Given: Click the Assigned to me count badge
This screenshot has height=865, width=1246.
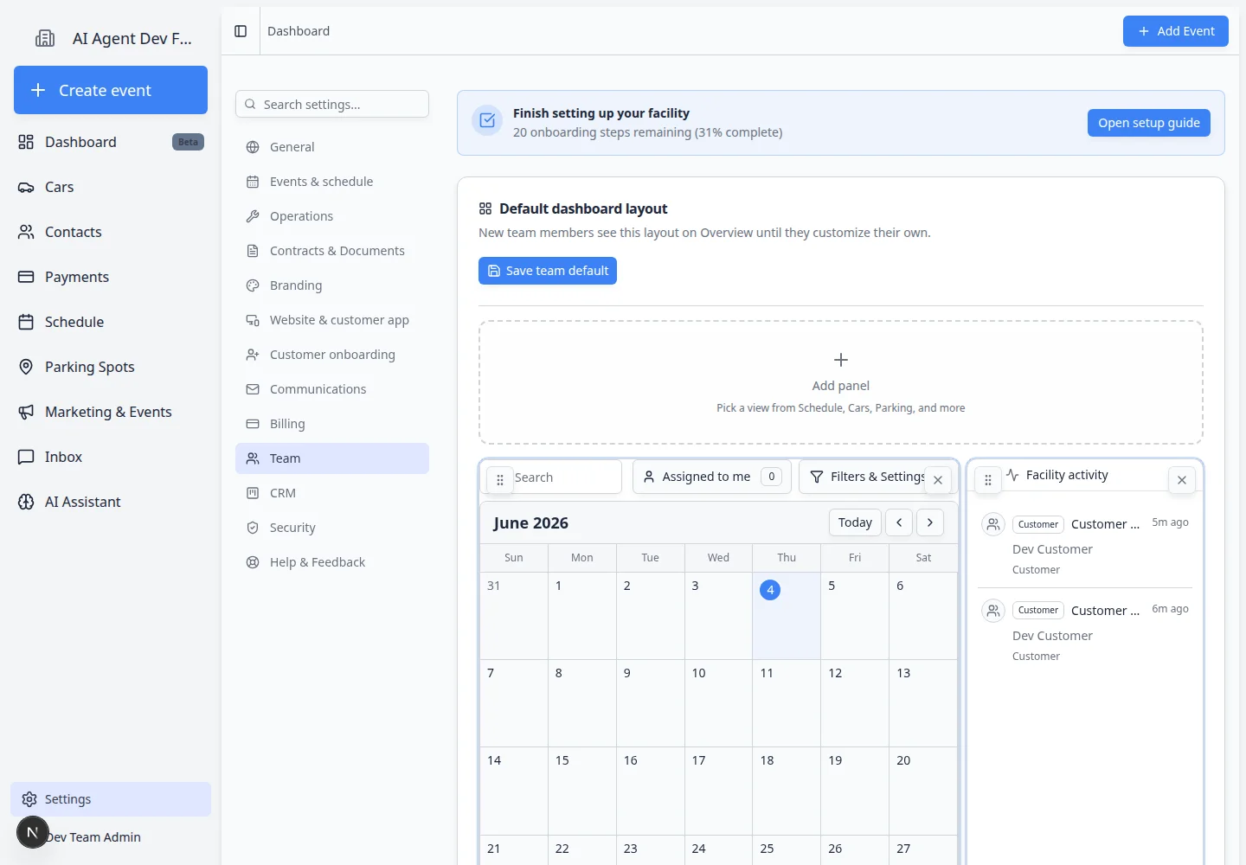Looking at the screenshot, I should (772, 477).
